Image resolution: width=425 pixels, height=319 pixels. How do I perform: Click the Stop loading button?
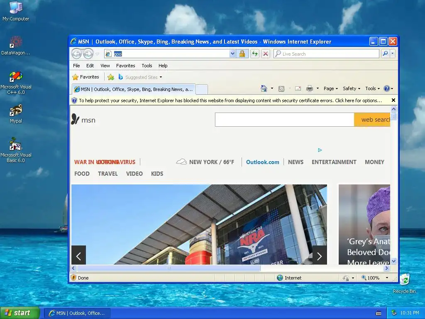[x=266, y=54]
